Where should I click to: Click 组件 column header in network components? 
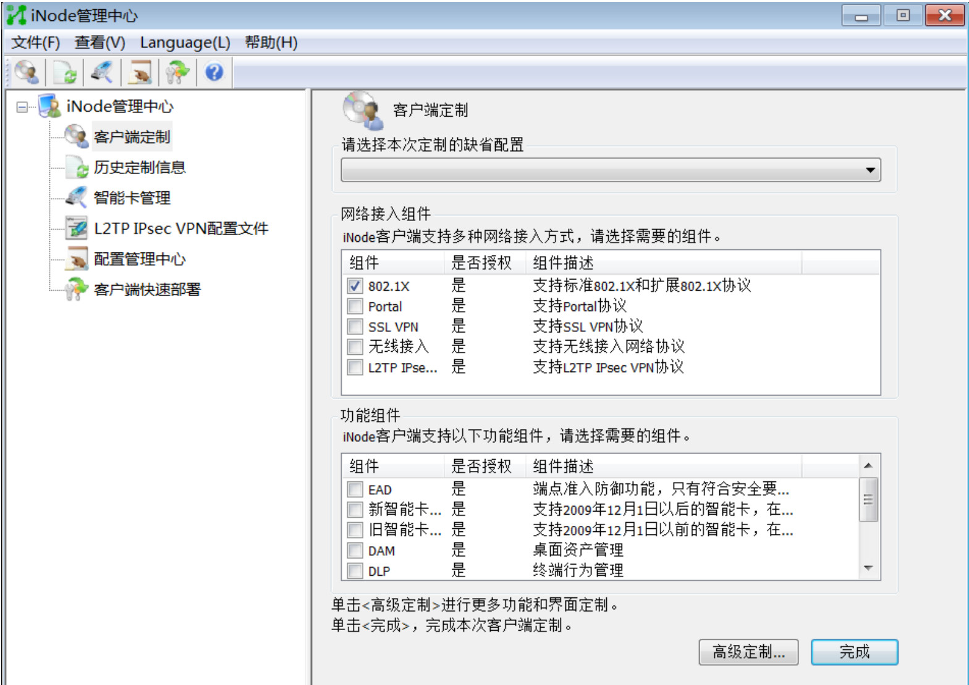tap(392, 262)
